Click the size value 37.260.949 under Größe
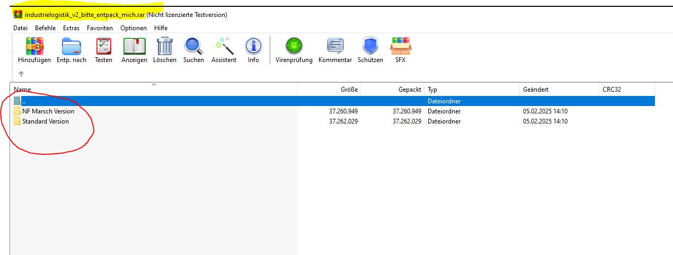This screenshot has height=255, width=673. pos(343,111)
